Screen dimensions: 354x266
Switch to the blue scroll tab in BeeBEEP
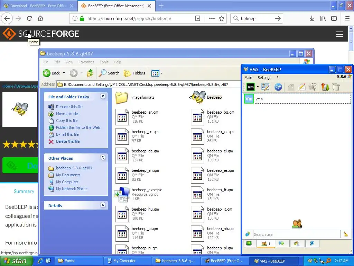(312, 243)
